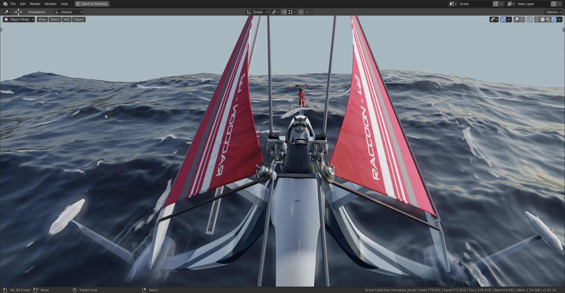
Task: Click the Set 3D Cursor status hint
Action: tap(20, 290)
